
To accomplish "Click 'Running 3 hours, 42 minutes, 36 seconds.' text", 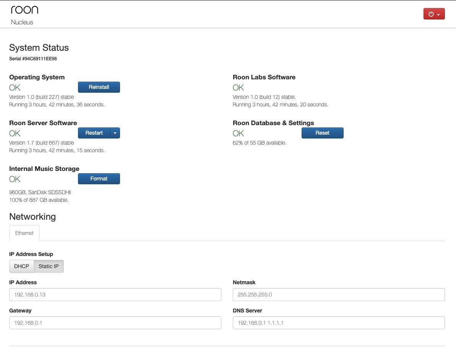I will (57, 105).
